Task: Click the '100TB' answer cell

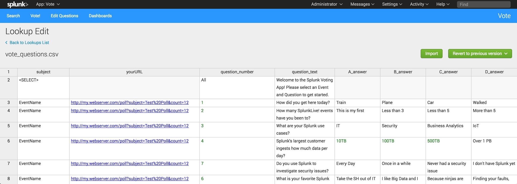Action: 403,148
